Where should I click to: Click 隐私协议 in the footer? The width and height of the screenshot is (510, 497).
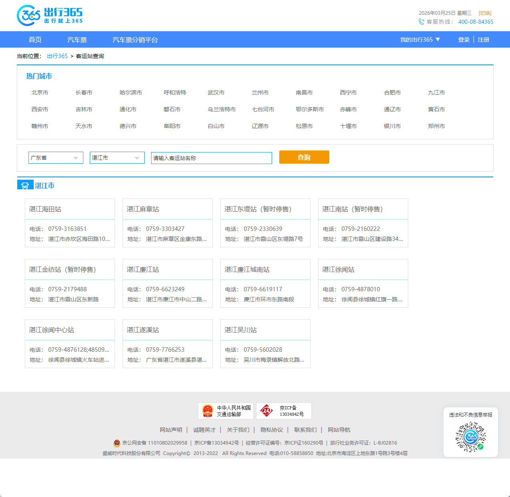pyautogui.click(x=272, y=430)
